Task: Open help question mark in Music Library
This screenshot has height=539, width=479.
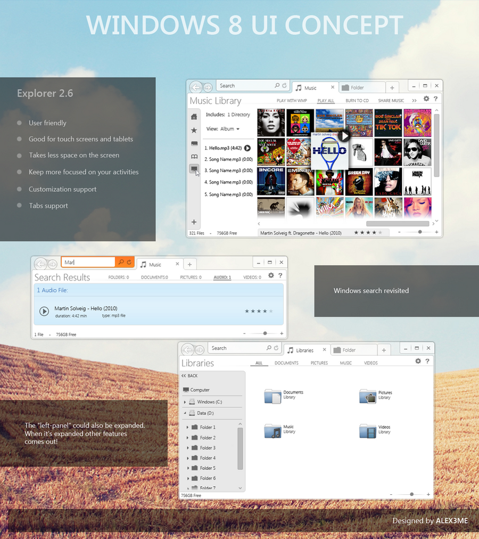Action: (435, 99)
